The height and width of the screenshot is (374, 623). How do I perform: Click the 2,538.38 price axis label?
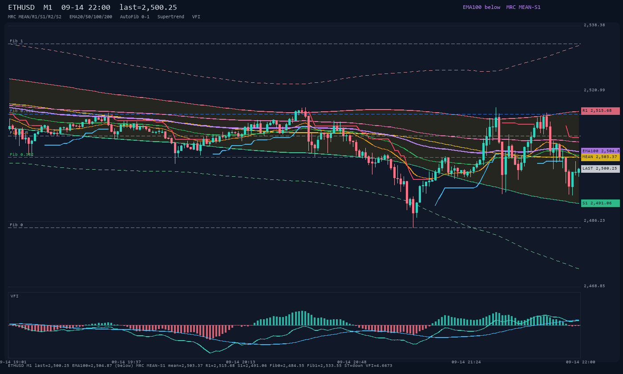point(595,25)
